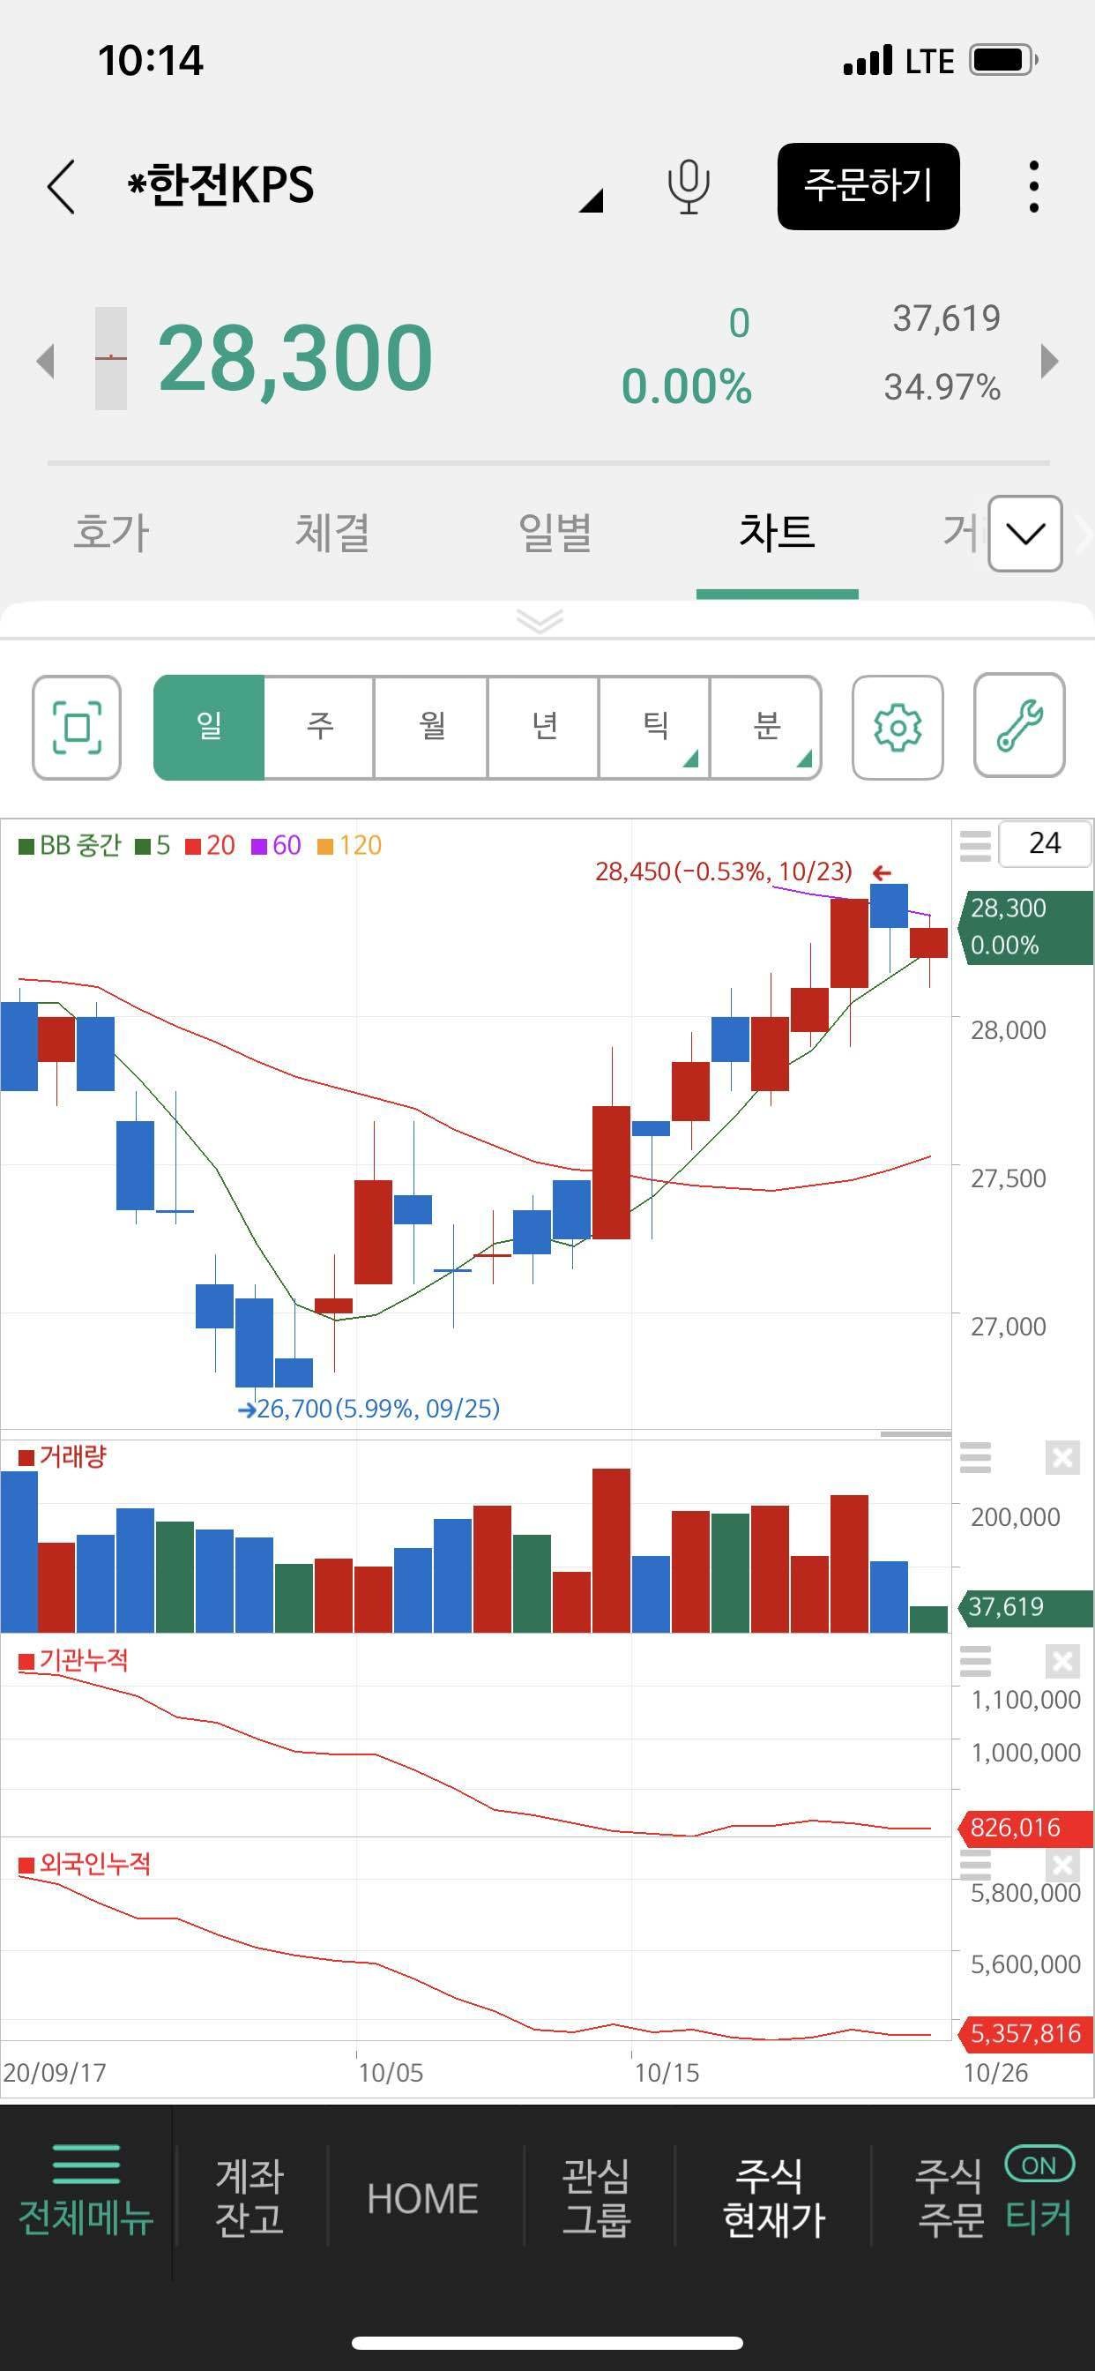Tap the back arrow icon
The height and width of the screenshot is (2371, 1095).
[x=61, y=187]
